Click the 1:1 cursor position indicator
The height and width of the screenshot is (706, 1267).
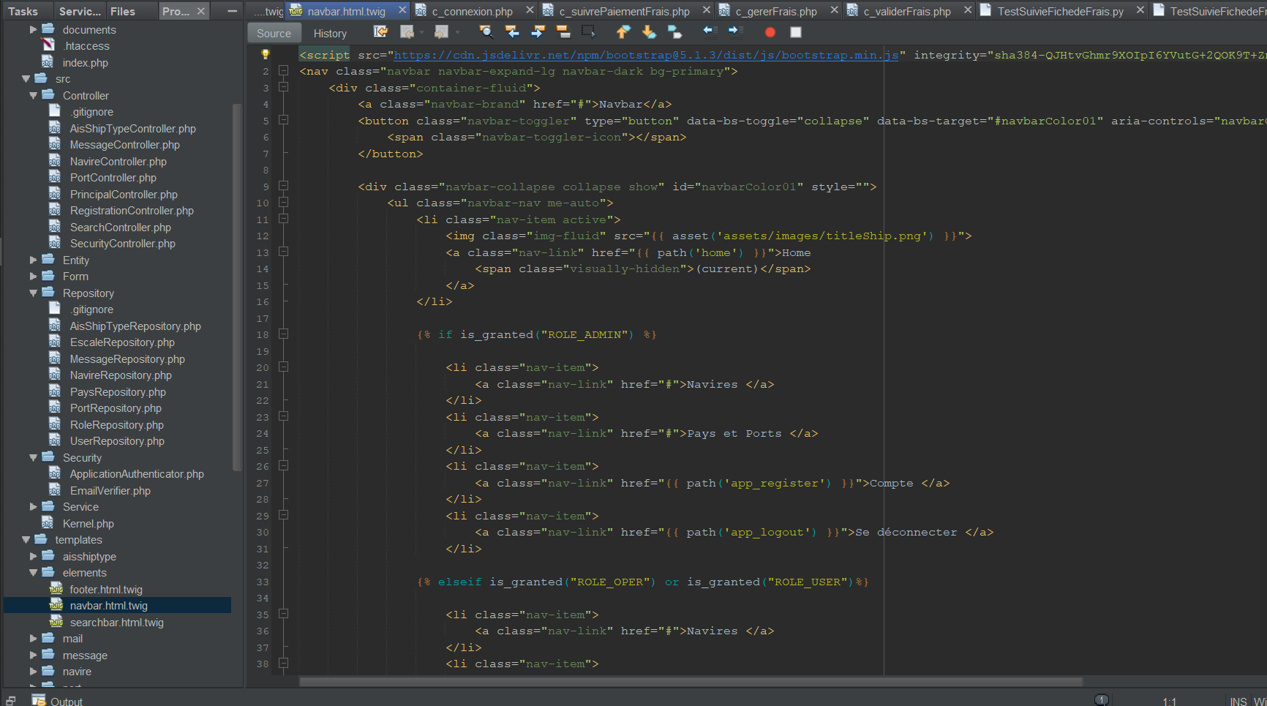tap(1169, 701)
